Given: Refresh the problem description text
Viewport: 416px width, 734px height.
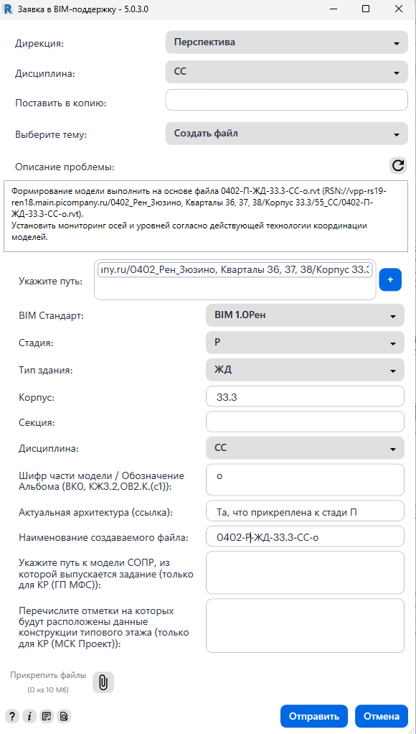Looking at the screenshot, I should point(398,165).
